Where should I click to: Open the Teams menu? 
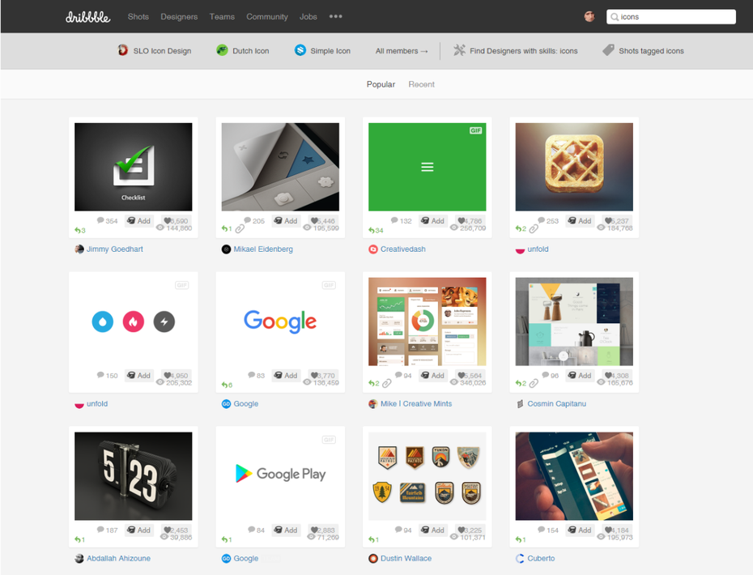pyautogui.click(x=222, y=16)
